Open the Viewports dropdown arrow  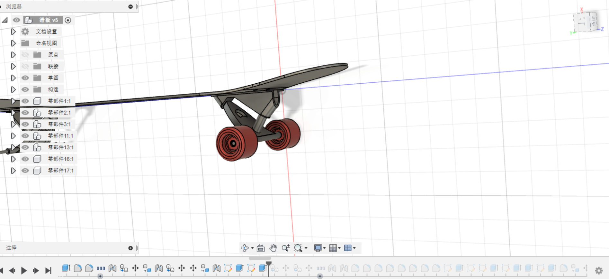354,248
